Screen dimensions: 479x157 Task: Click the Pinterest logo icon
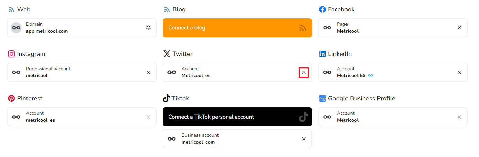click(11, 98)
